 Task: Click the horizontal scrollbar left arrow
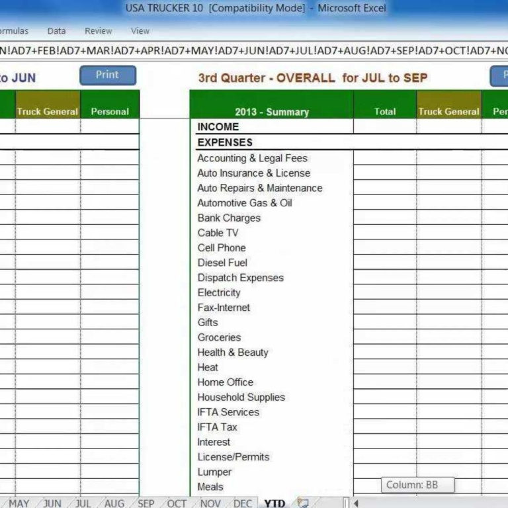pos(356,503)
